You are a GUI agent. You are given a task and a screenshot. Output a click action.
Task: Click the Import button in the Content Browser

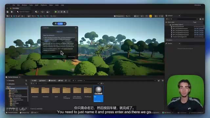tap(42, 81)
